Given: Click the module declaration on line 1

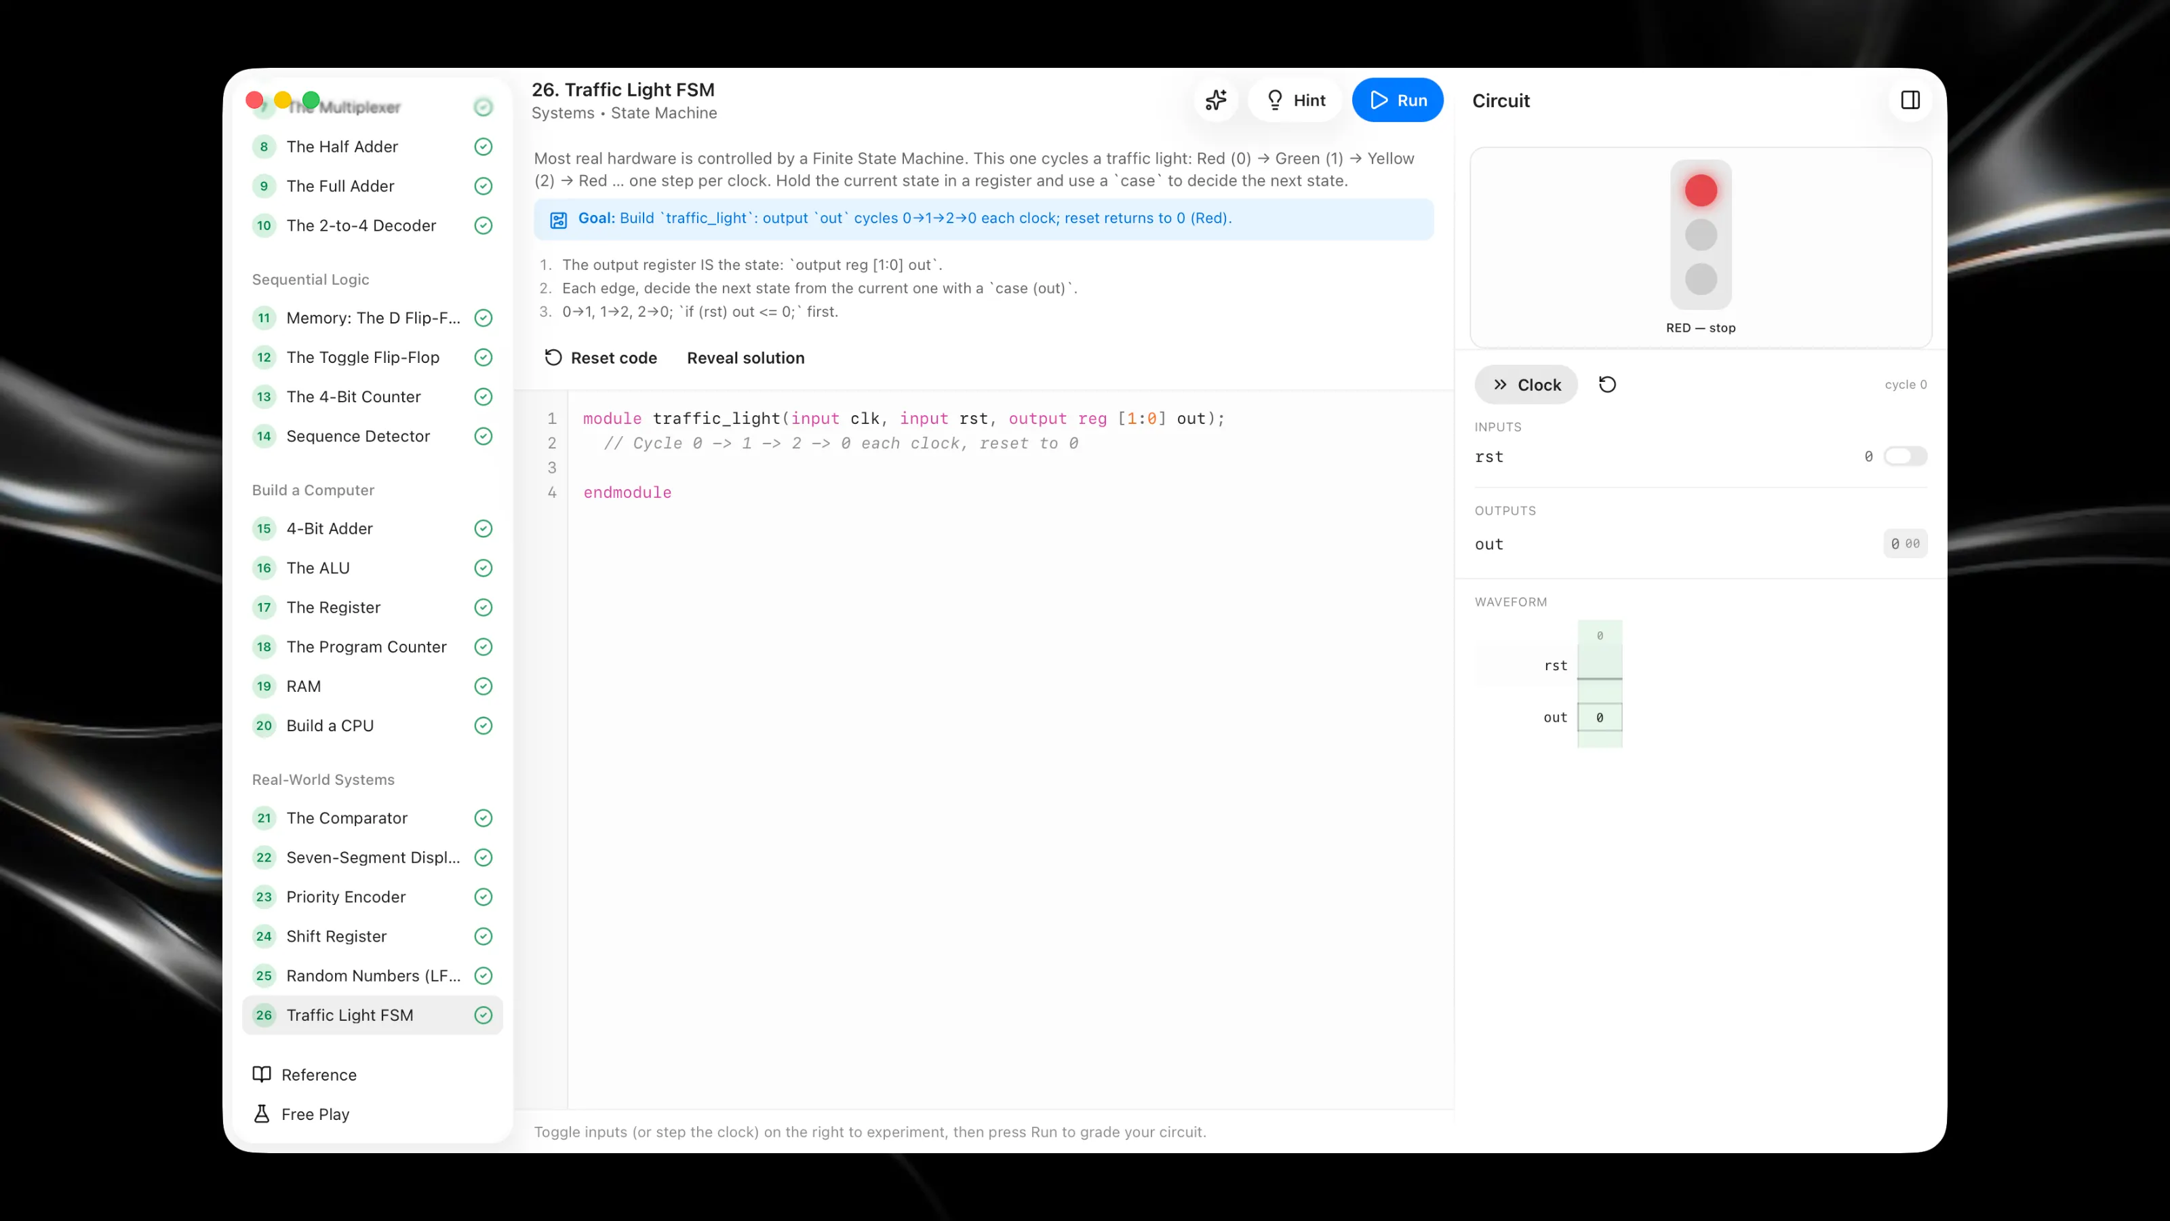Looking at the screenshot, I should (904, 419).
